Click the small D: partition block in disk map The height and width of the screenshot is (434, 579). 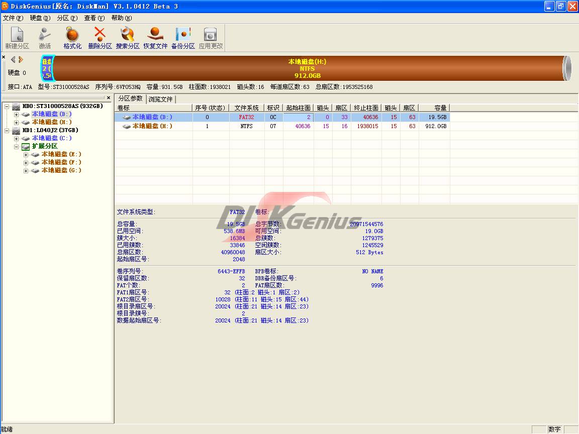(x=47, y=68)
